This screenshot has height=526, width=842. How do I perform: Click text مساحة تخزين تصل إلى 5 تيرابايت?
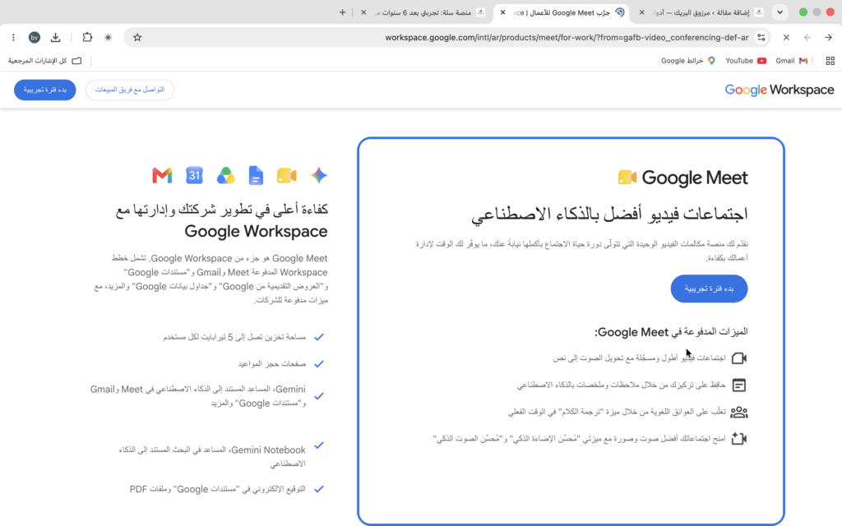[x=234, y=337]
